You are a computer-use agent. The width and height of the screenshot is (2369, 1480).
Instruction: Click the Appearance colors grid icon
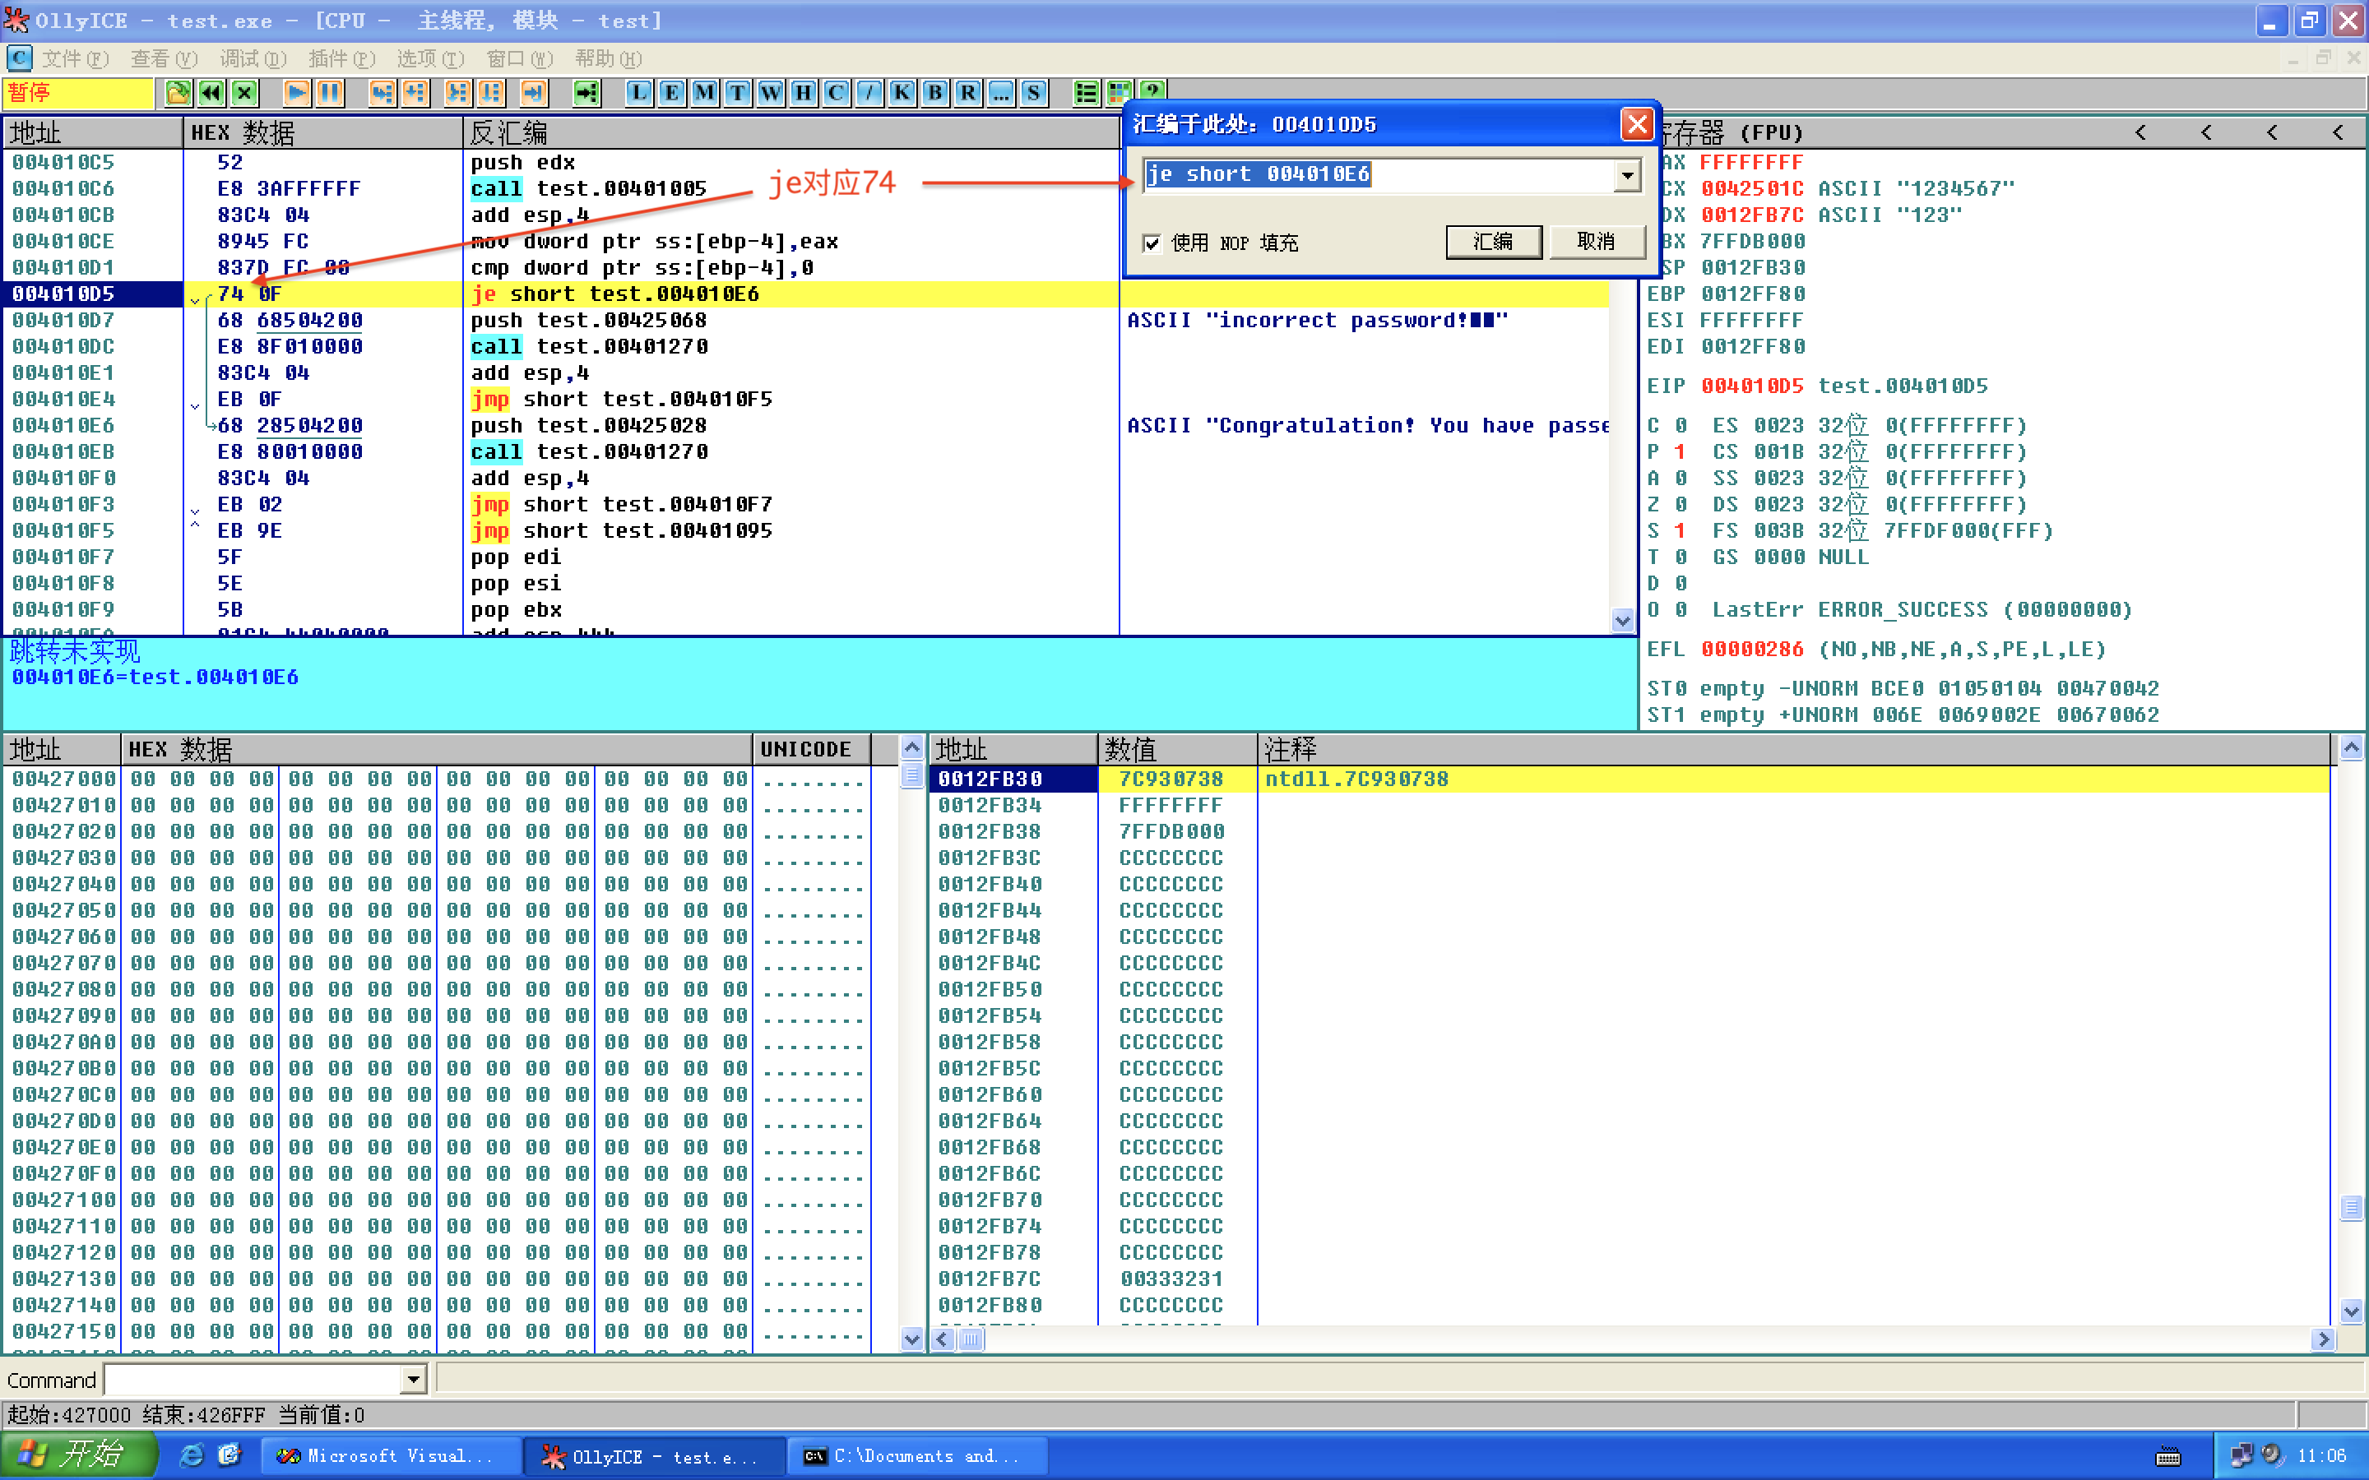click(1119, 93)
